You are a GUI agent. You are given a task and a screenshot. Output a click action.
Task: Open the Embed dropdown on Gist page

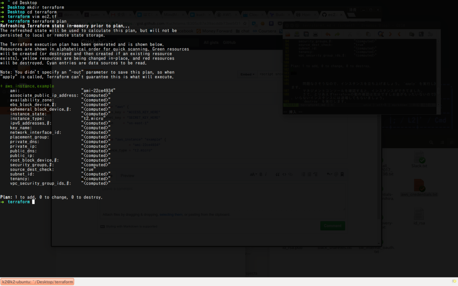click(x=247, y=74)
